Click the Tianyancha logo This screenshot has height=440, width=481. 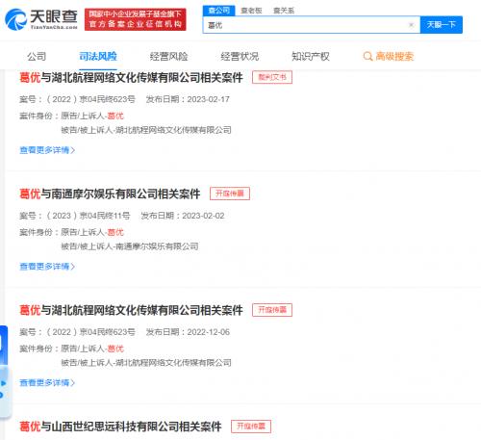[41, 19]
